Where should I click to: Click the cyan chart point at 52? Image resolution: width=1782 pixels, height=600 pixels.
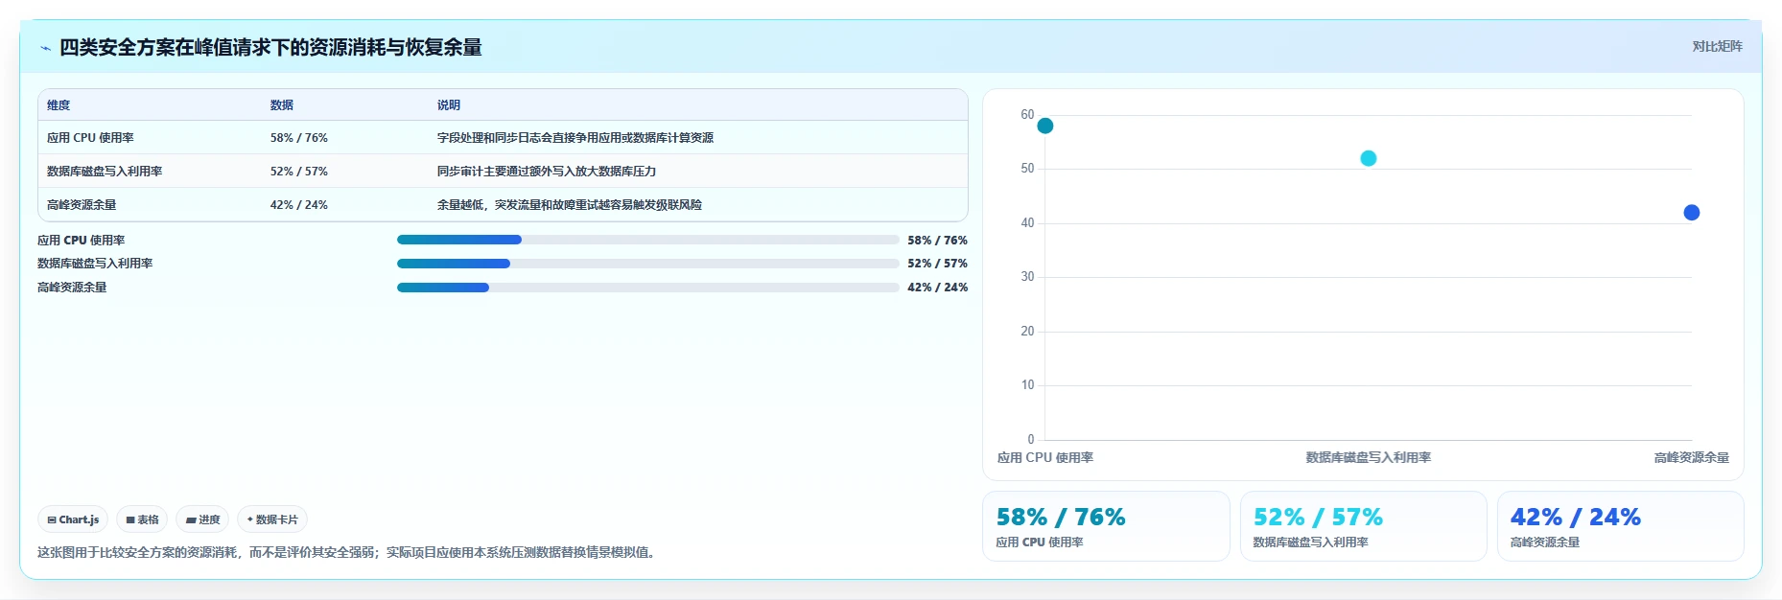[1369, 158]
